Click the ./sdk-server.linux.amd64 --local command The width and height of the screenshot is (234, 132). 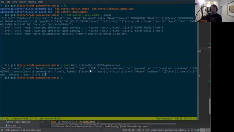click(x=87, y=15)
